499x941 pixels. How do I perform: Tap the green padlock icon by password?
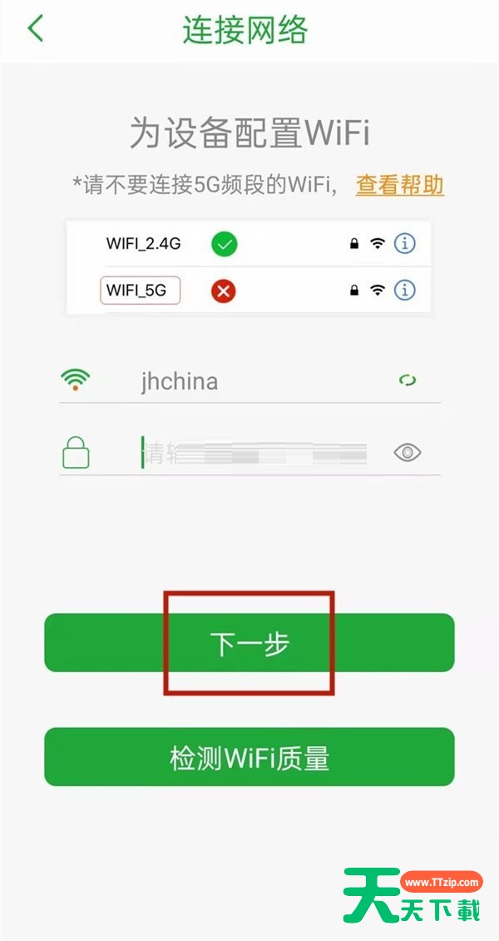tap(76, 452)
